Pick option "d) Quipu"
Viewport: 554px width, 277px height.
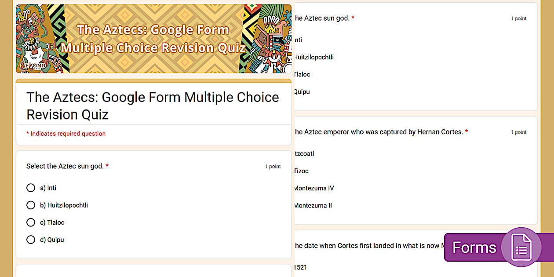[x=31, y=240]
